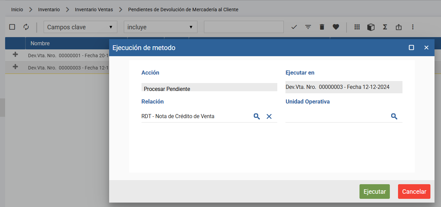Image resolution: width=441 pixels, height=207 pixels.
Task: Click the Ejecutar en value field
Action: (x=344, y=87)
